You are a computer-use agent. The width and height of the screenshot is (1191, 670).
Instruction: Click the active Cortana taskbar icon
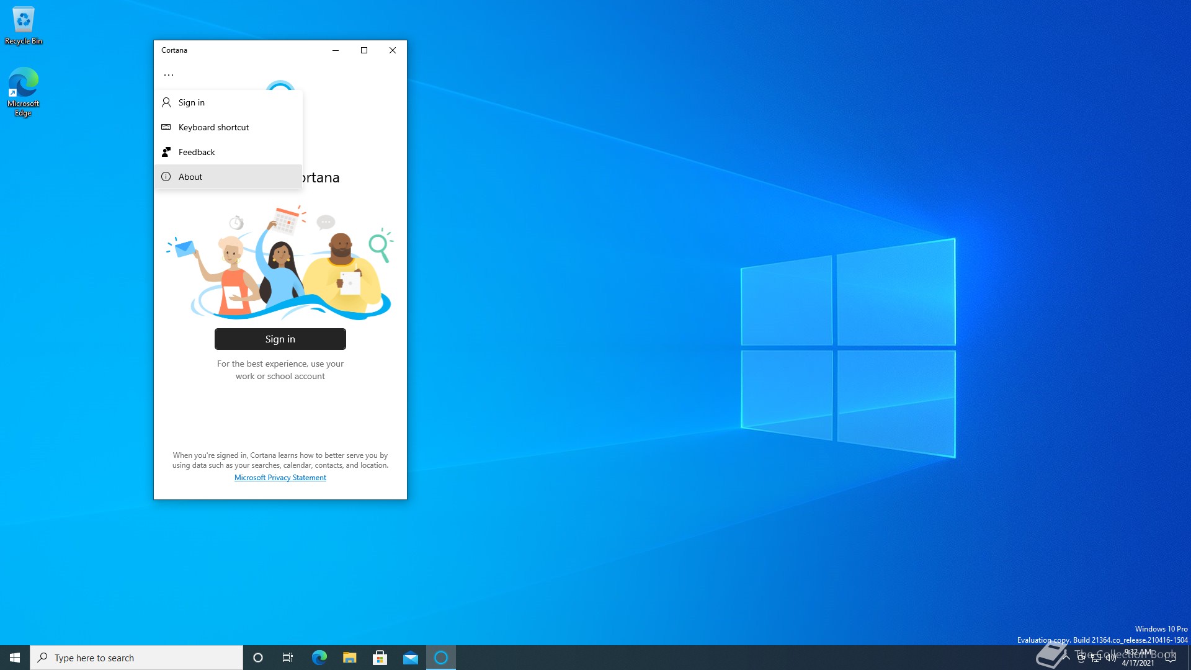click(441, 658)
